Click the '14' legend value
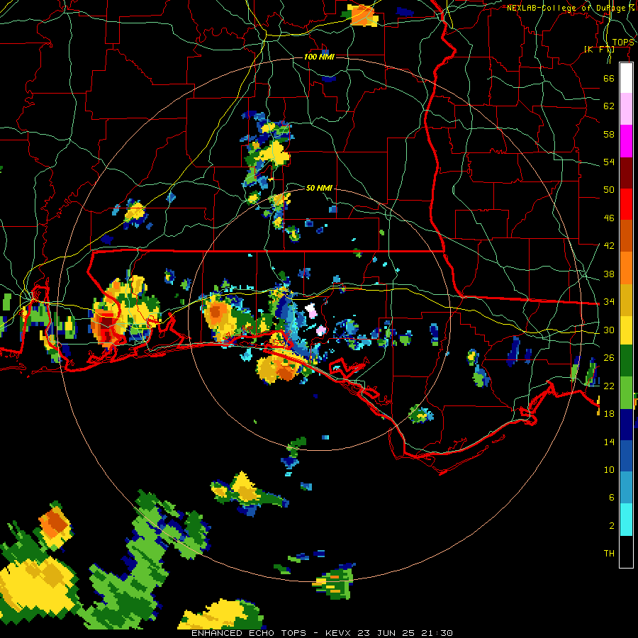Viewport: 638px width, 638px height. click(609, 442)
